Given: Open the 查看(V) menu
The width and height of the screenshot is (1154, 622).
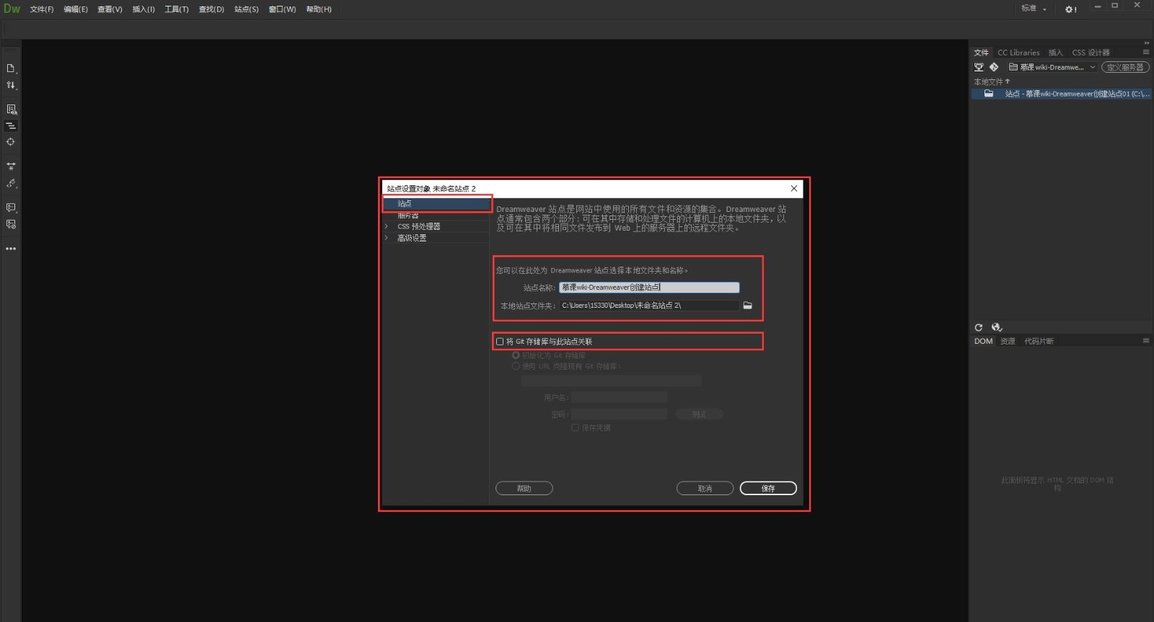Looking at the screenshot, I should point(110,9).
